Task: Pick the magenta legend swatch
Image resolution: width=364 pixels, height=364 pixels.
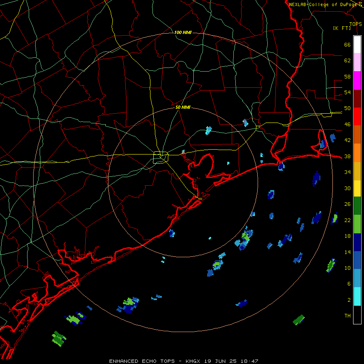Action: [x=357, y=80]
